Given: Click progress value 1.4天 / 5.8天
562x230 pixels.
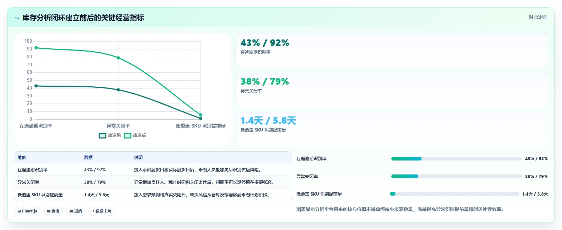Looking at the screenshot, I should (x=535, y=194).
